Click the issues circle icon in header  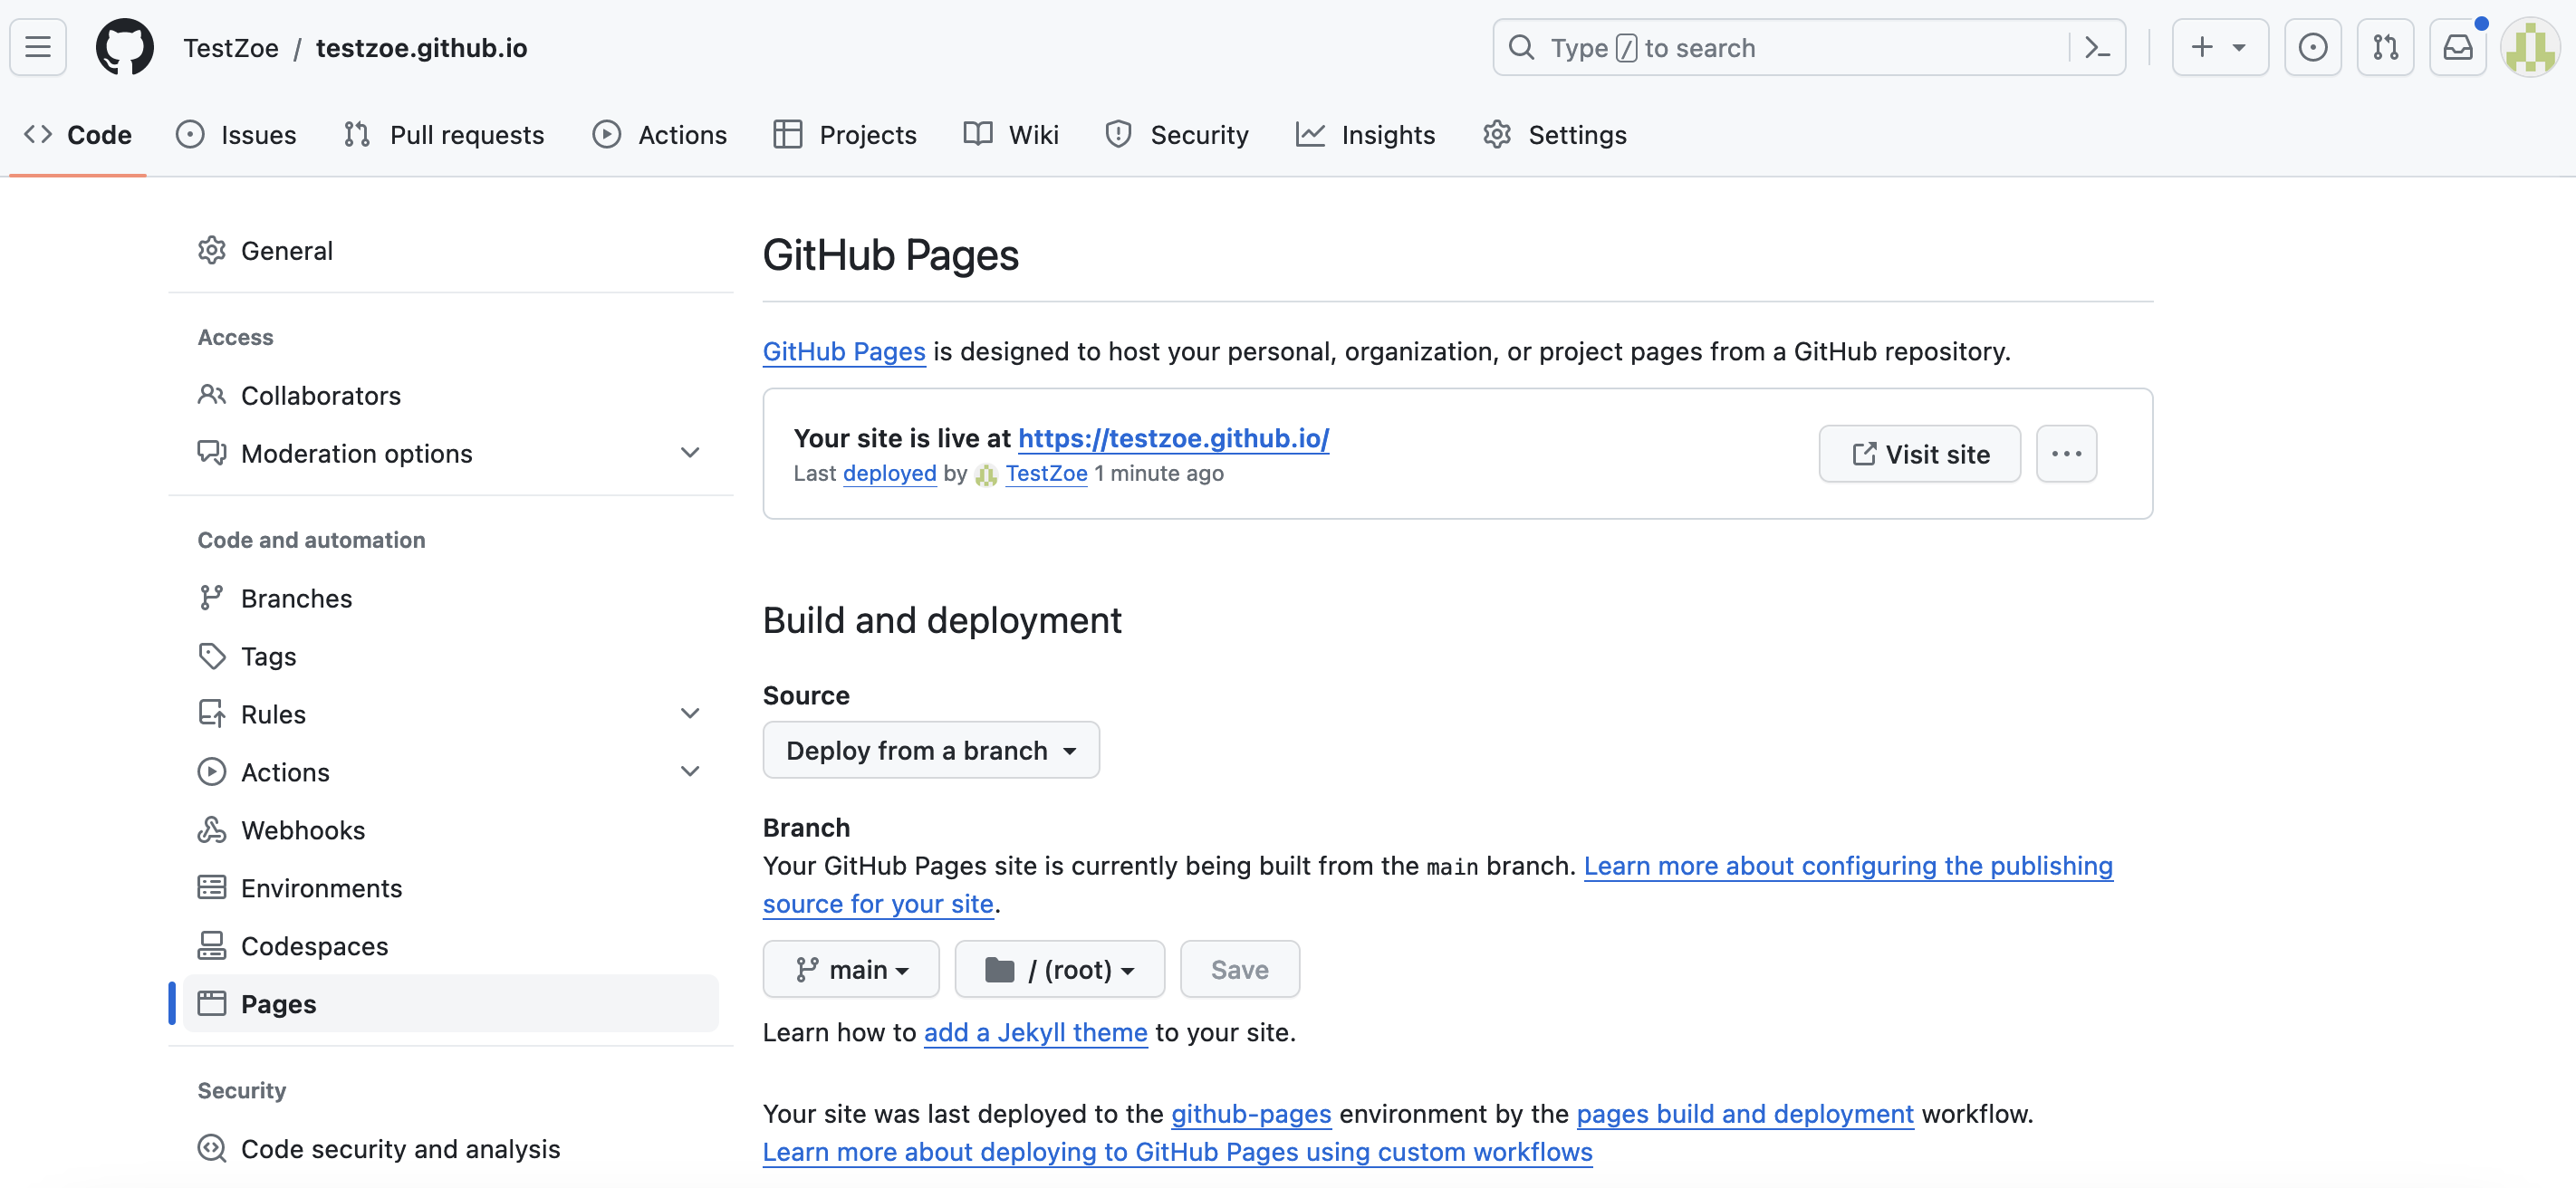(x=2312, y=47)
